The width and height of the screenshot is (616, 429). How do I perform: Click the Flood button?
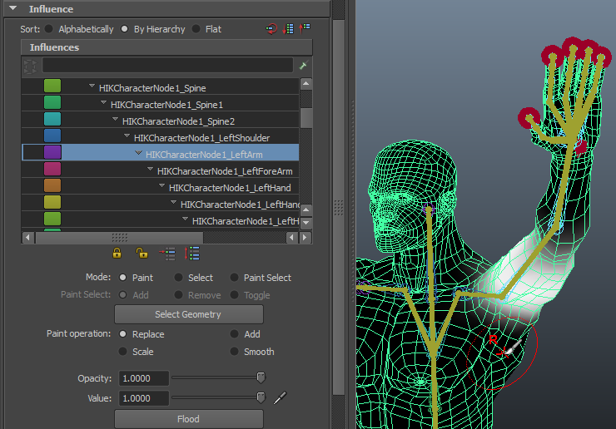pyautogui.click(x=188, y=419)
